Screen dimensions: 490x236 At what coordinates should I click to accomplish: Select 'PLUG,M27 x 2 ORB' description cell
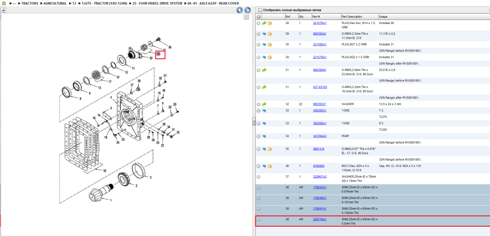(x=354, y=45)
